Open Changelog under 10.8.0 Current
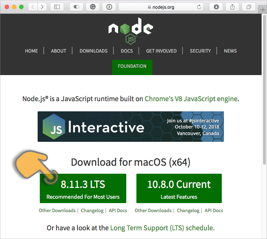The height and width of the screenshot is (239, 267). click(x=188, y=210)
